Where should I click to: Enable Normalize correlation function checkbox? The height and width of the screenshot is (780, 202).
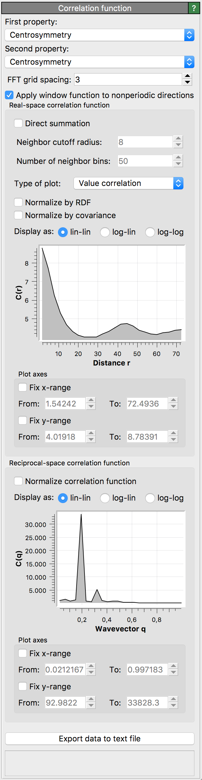click(x=19, y=481)
